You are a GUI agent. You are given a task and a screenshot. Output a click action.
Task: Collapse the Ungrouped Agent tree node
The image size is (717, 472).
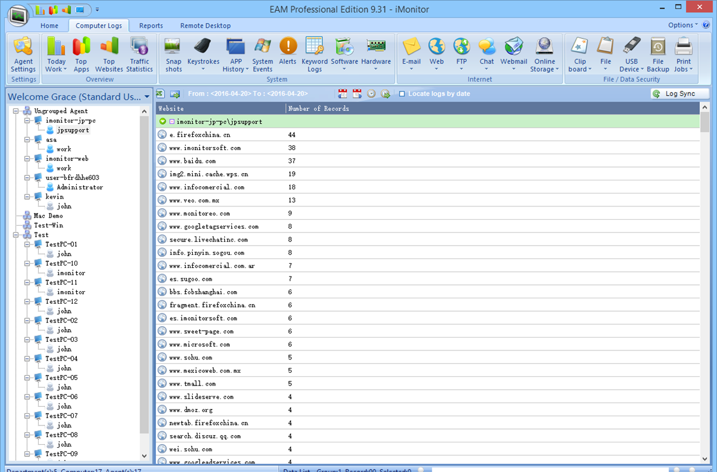point(16,111)
